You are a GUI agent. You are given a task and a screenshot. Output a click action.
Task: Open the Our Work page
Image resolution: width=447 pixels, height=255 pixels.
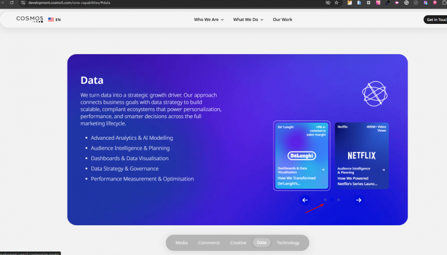coord(282,19)
